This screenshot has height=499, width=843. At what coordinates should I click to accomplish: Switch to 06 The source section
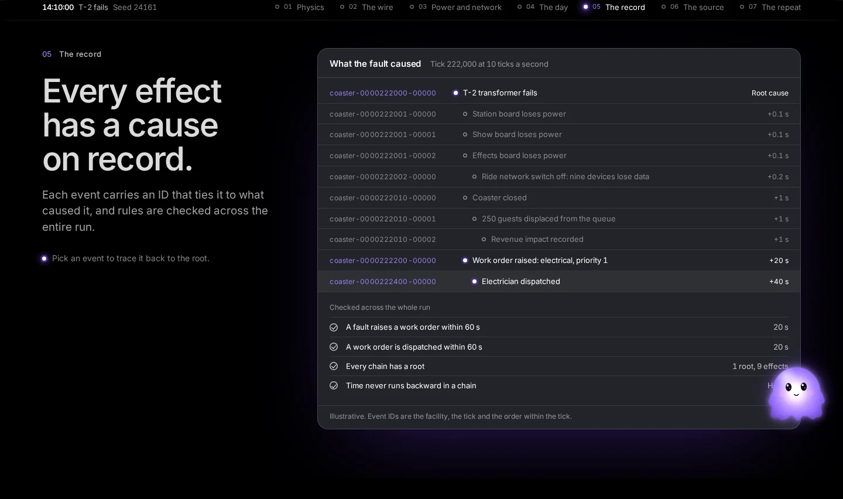693,7
